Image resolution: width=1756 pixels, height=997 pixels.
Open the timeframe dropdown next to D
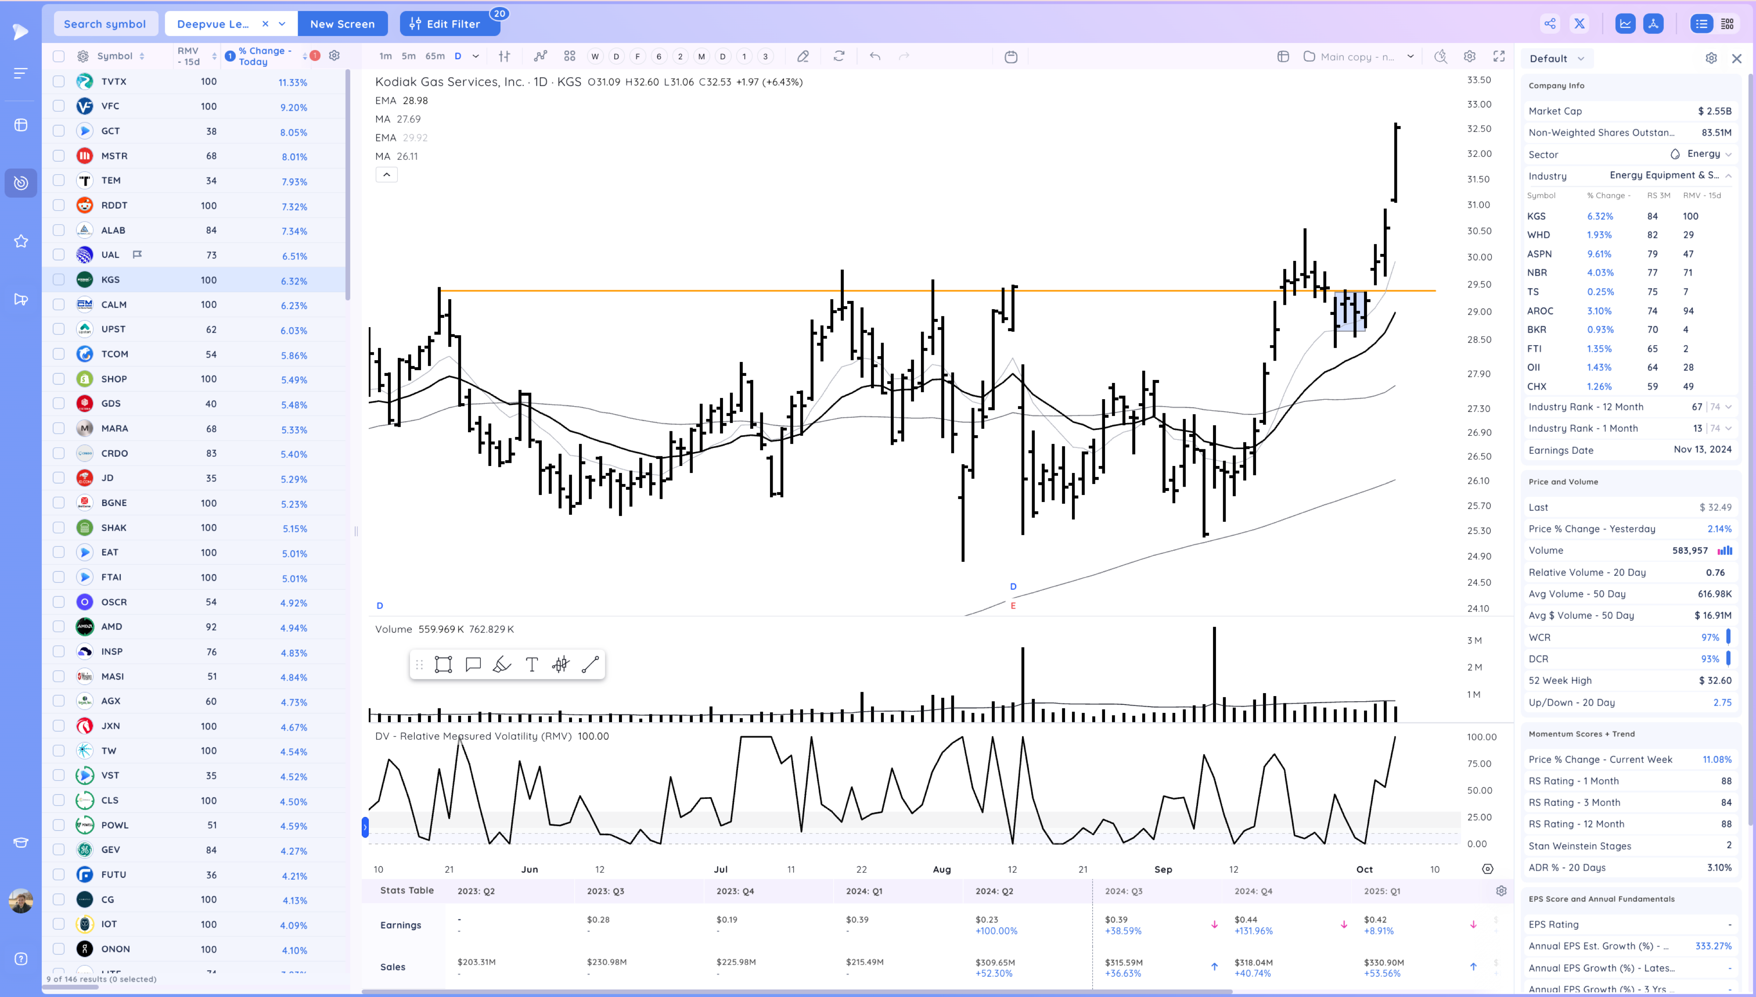pyautogui.click(x=474, y=56)
